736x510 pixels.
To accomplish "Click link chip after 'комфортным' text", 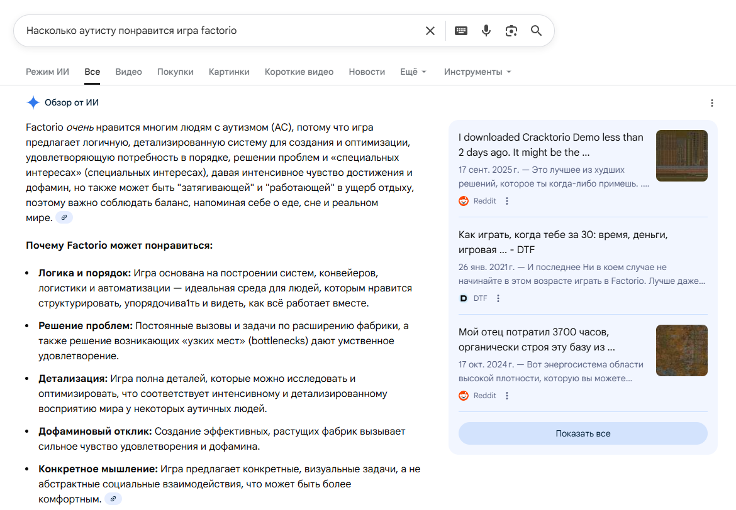I will coord(113,499).
